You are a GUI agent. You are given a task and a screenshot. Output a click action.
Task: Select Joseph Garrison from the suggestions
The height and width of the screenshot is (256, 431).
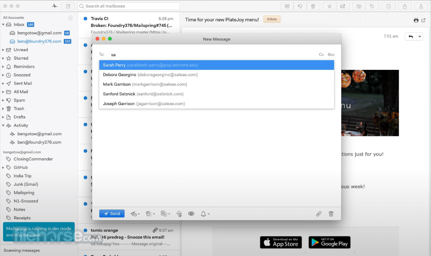(217, 104)
